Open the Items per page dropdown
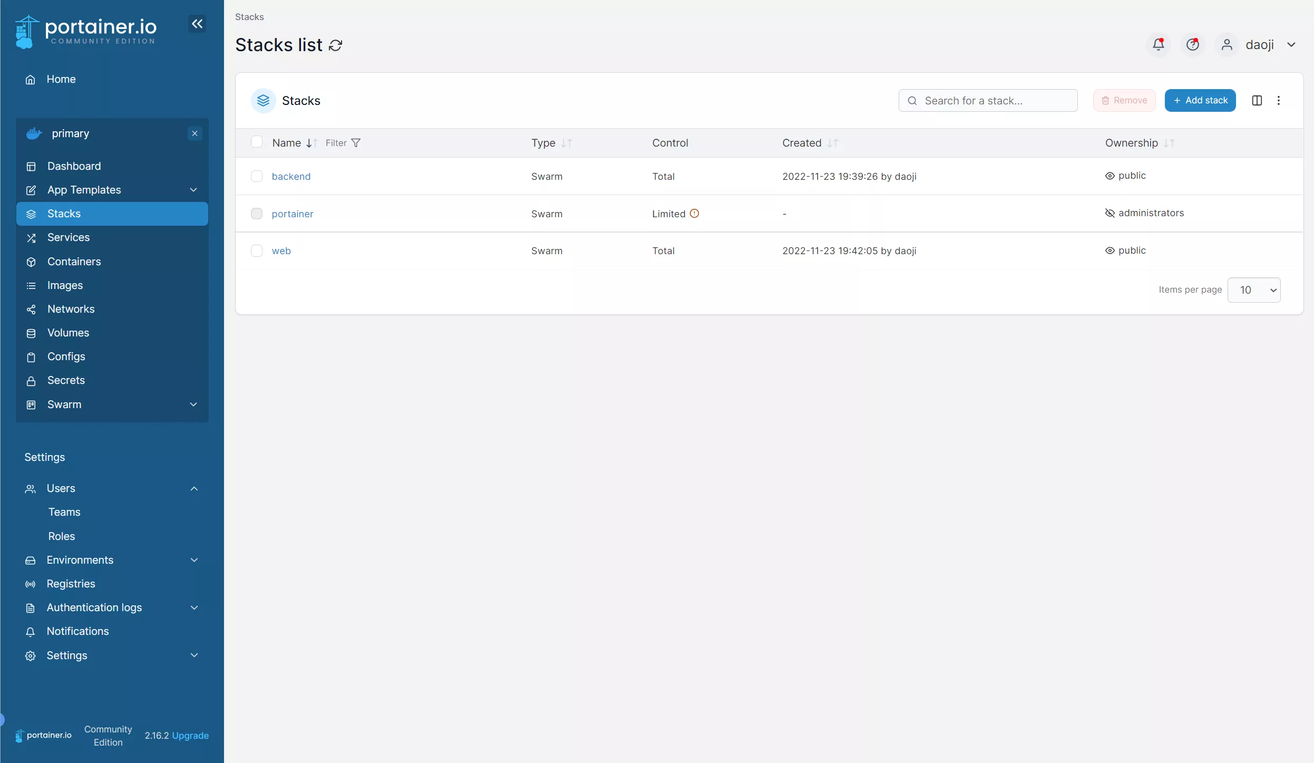 (1254, 290)
